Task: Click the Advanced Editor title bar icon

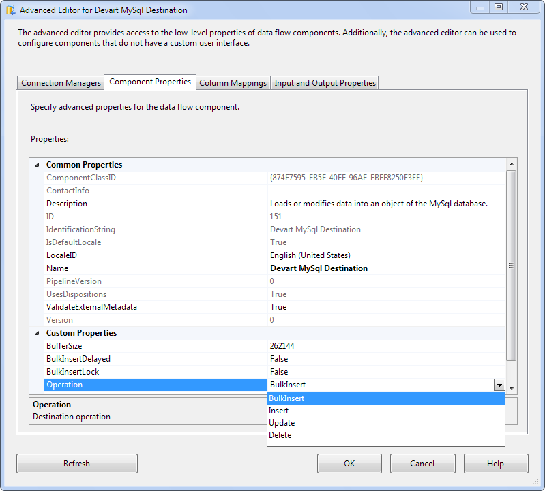Action: tap(11, 10)
